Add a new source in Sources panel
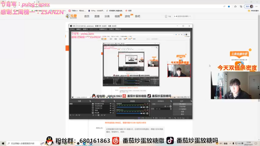Image resolution: width=260 pixels, height=146 pixels. click(x=93, y=115)
